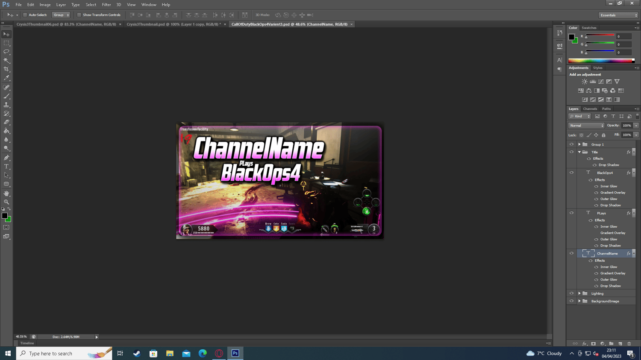Screen dimensions: 641x360
Task: Select the Eraser tool
Action: click(x=6, y=122)
